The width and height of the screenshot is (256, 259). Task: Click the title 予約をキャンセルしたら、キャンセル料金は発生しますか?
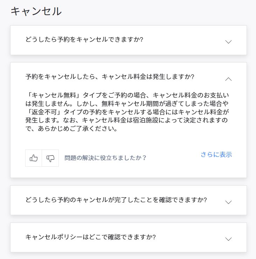click(x=110, y=77)
